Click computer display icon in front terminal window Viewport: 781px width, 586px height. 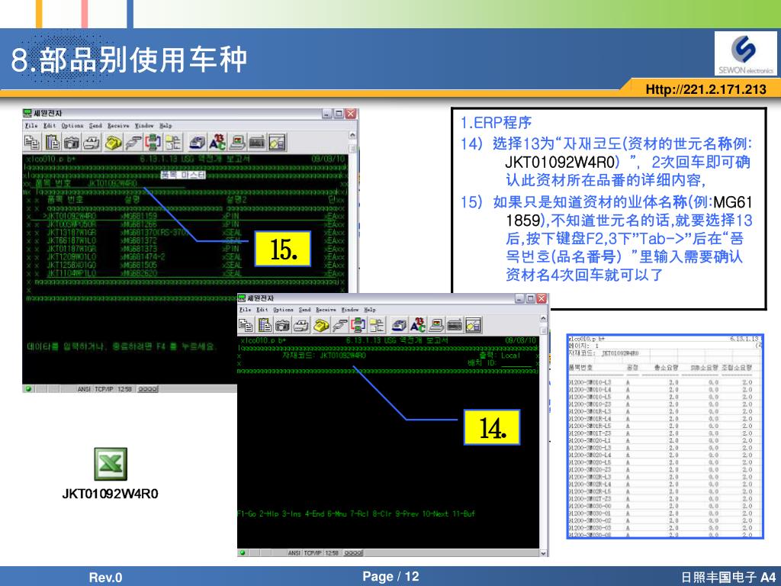pos(436,325)
